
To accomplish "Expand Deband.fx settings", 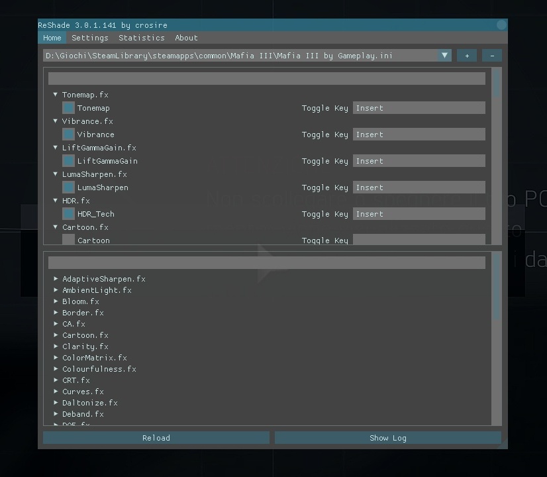I will click(56, 414).
